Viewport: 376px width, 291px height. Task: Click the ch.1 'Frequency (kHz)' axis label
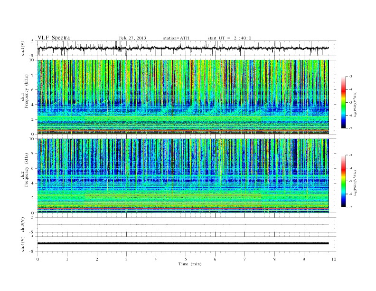point(27,91)
